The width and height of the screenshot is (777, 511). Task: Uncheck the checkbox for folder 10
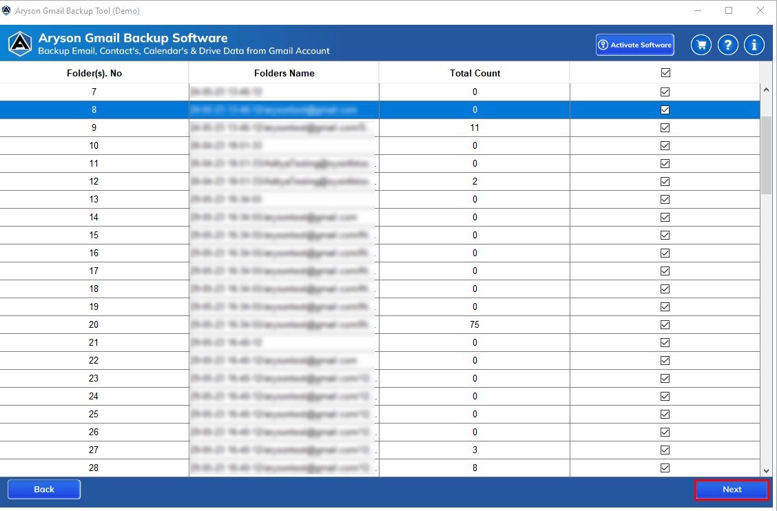coord(665,145)
